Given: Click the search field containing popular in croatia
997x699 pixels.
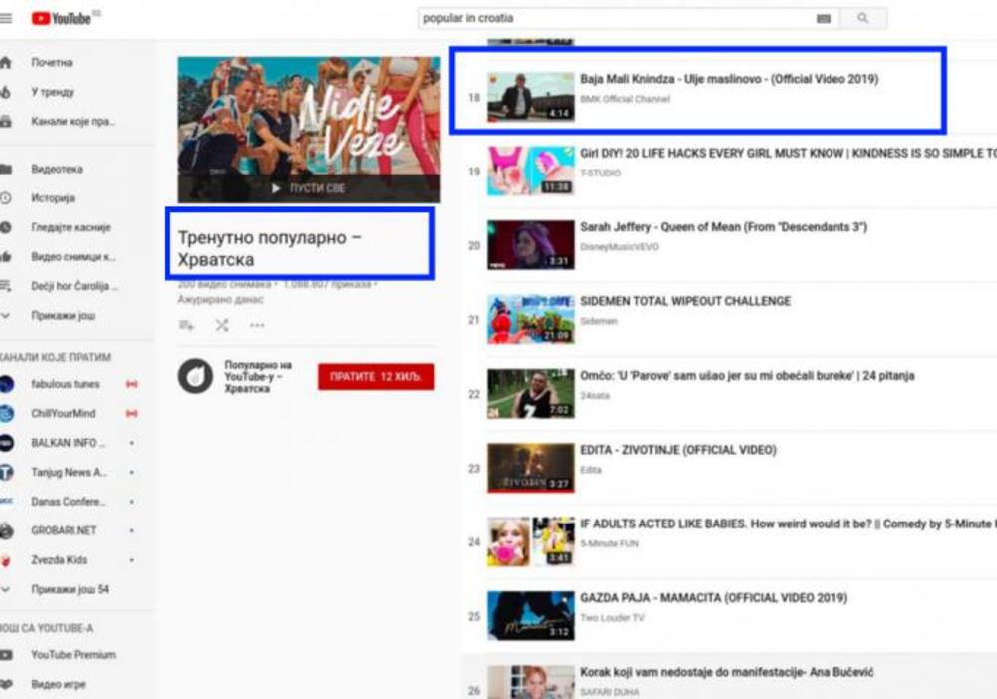Looking at the screenshot, I should point(613,18).
